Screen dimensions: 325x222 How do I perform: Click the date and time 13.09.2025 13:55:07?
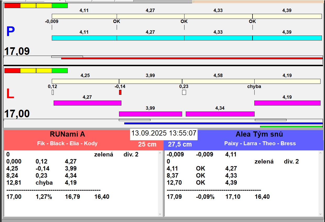tap(164, 133)
